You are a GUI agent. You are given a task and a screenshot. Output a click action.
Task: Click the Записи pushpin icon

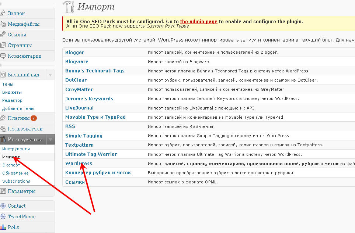3,13
